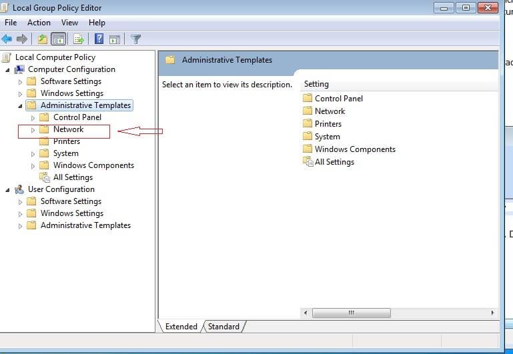Viewport: 513px width, 354px height.
Task: Click All Settings icon in the tree
Action: tap(45, 177)
